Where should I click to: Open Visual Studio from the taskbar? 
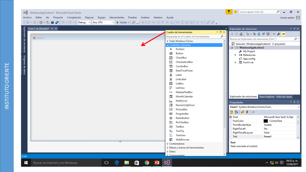click(167, 163)
